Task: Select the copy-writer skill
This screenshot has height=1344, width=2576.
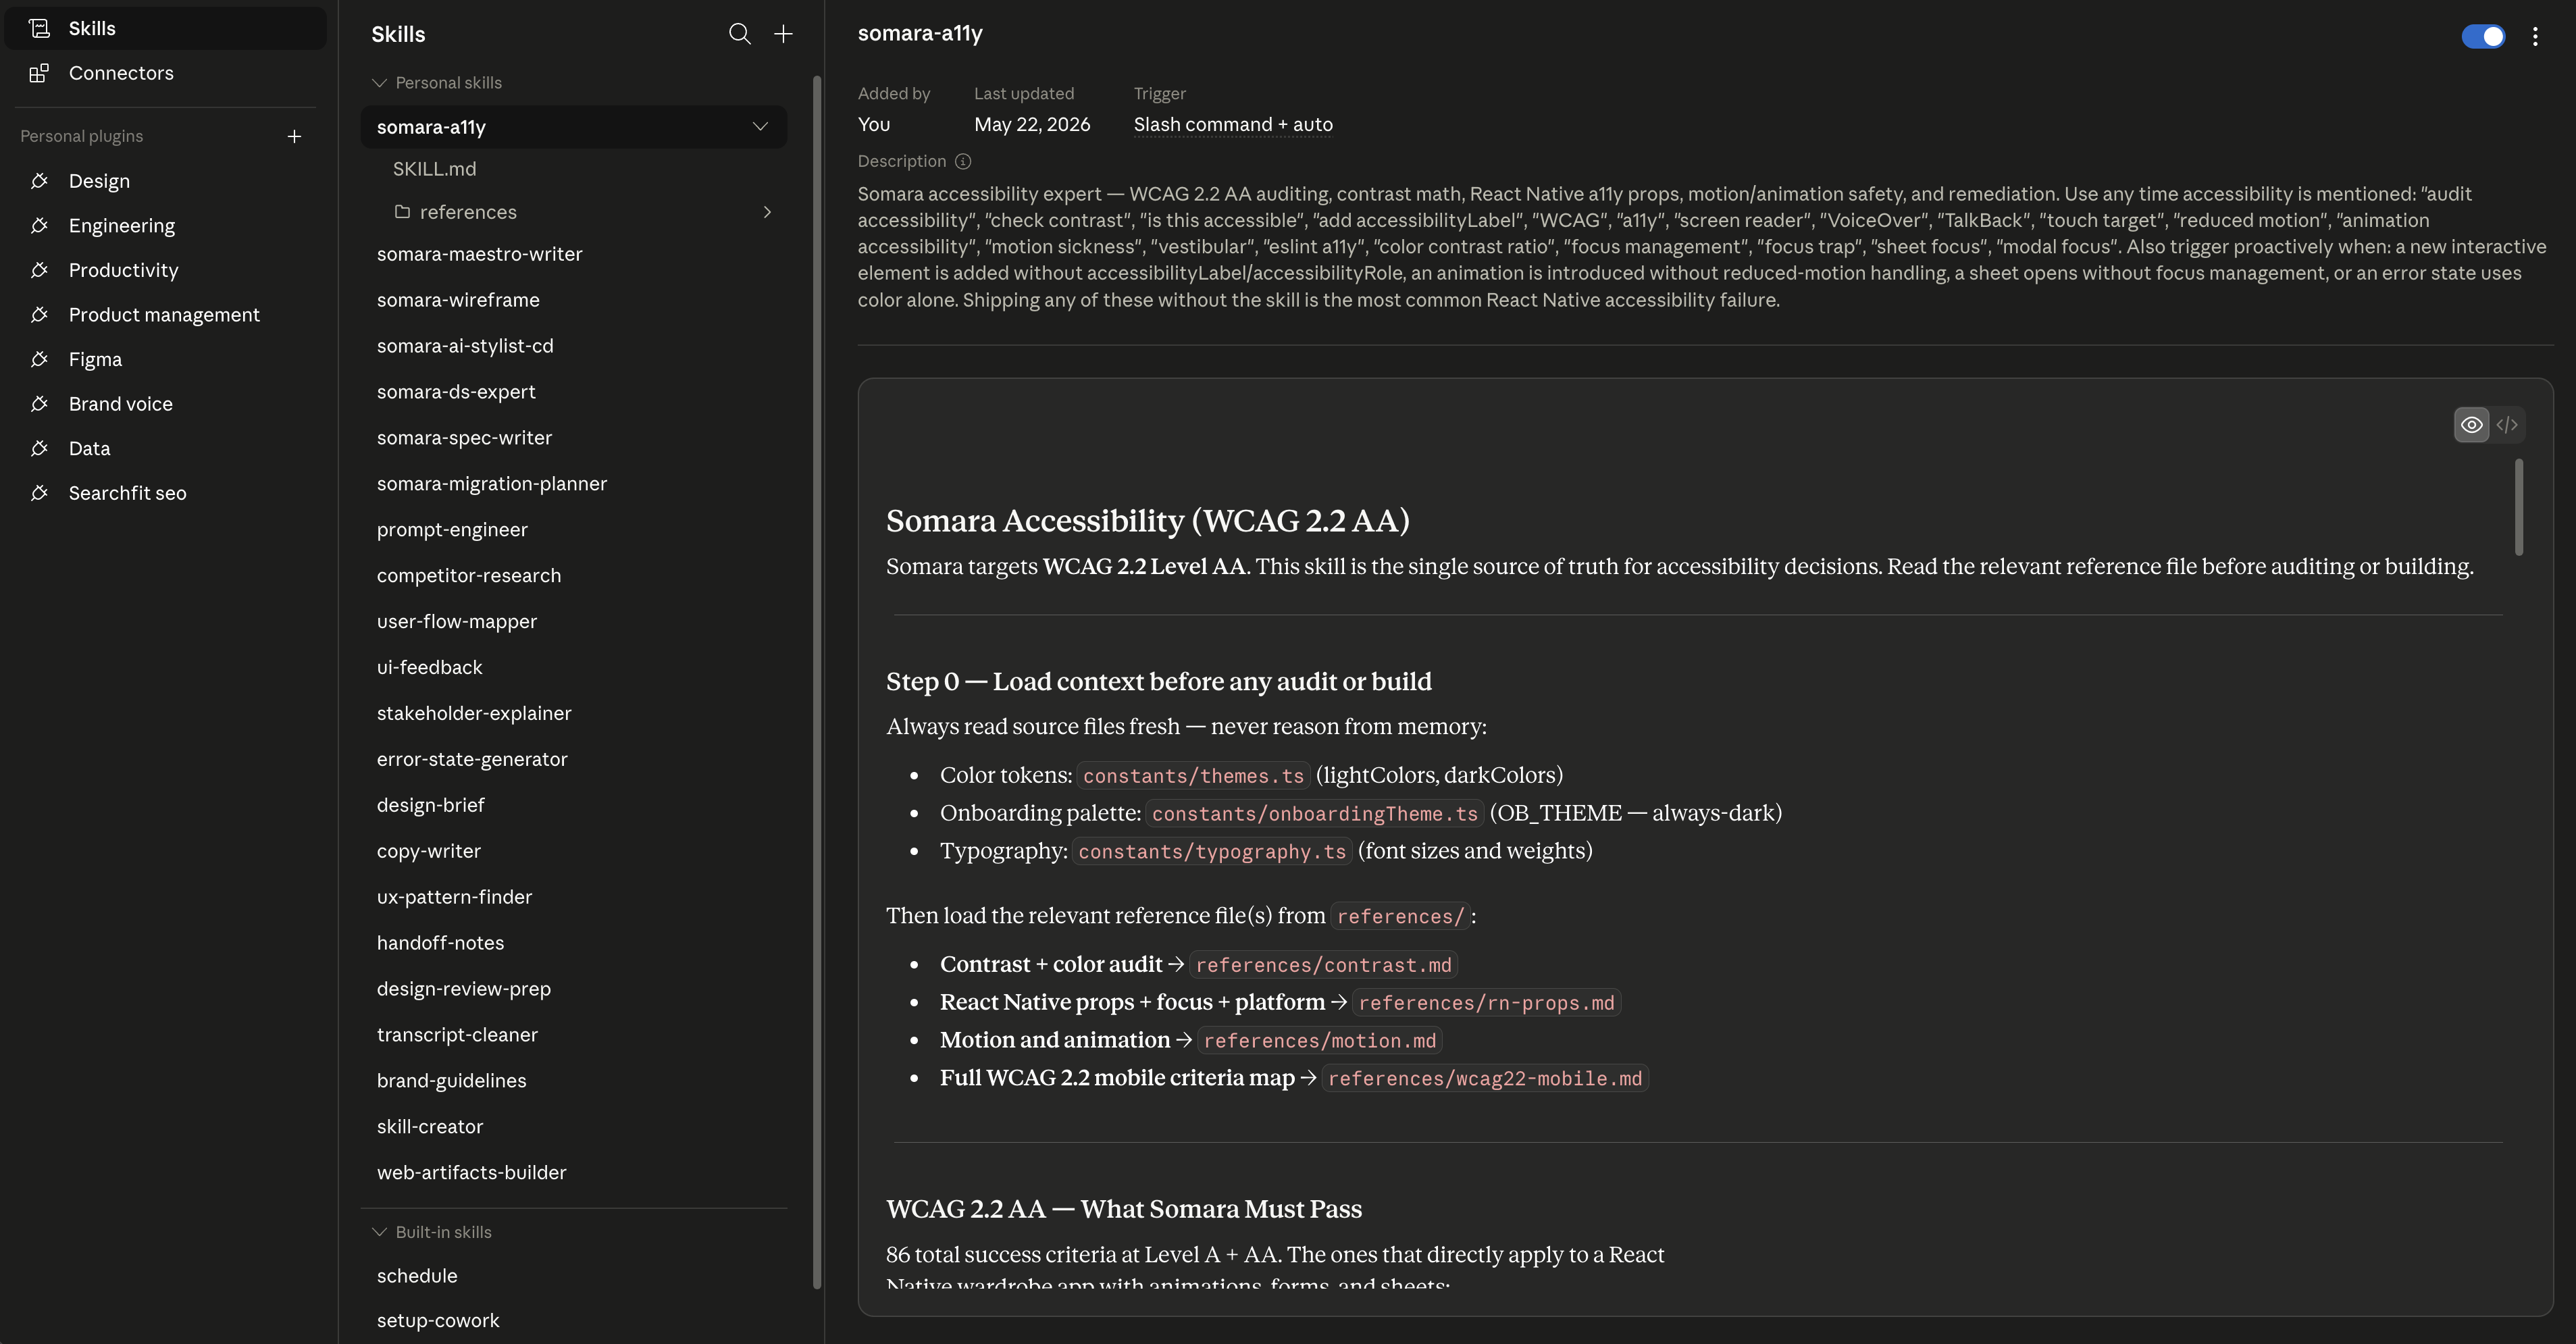Action: [x=574, y=851]
